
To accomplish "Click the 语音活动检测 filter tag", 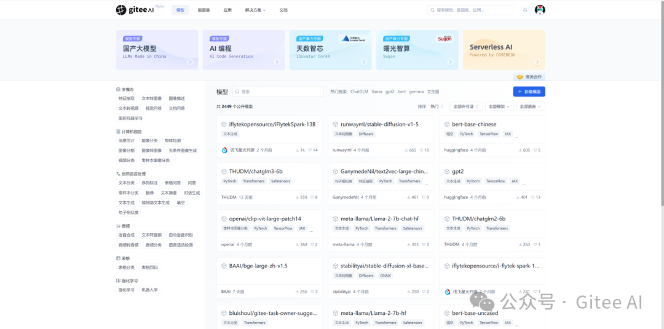I will click(180, 245).
